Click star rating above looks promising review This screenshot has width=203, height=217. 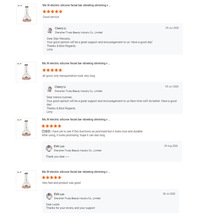coord(51,126)
